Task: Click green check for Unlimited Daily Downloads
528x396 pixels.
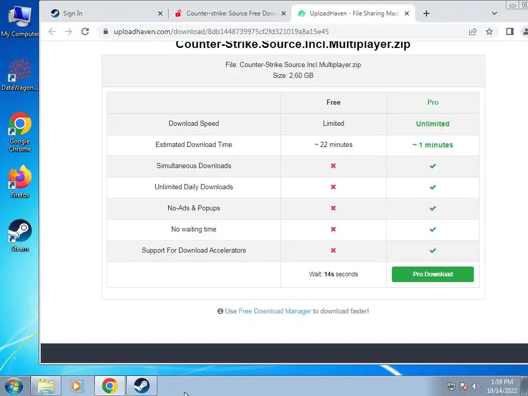Action: click(433, 187)
